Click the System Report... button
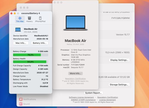 tap(93, 93)
